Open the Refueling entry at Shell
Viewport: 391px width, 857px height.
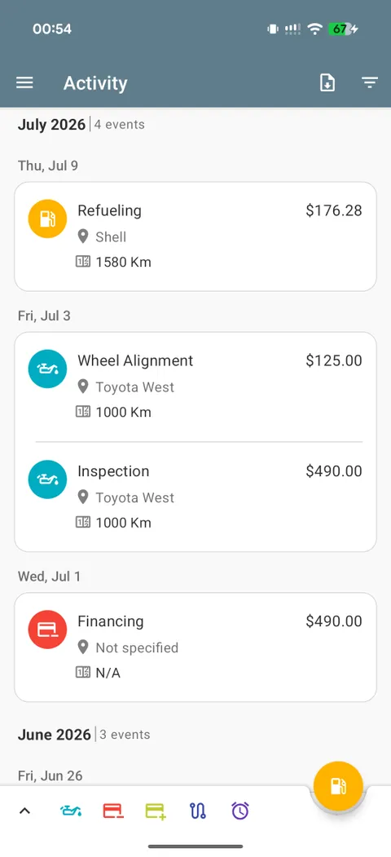click(x=195, y=236)
